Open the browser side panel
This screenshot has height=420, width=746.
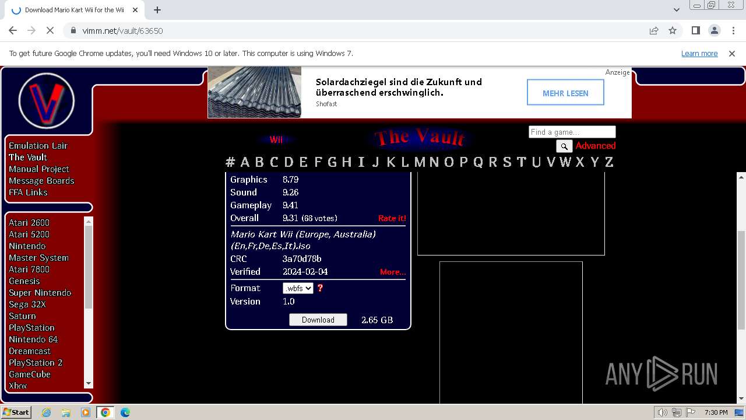tap(695, 30)
